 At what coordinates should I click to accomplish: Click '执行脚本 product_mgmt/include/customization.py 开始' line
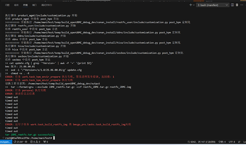pos(41,15)
